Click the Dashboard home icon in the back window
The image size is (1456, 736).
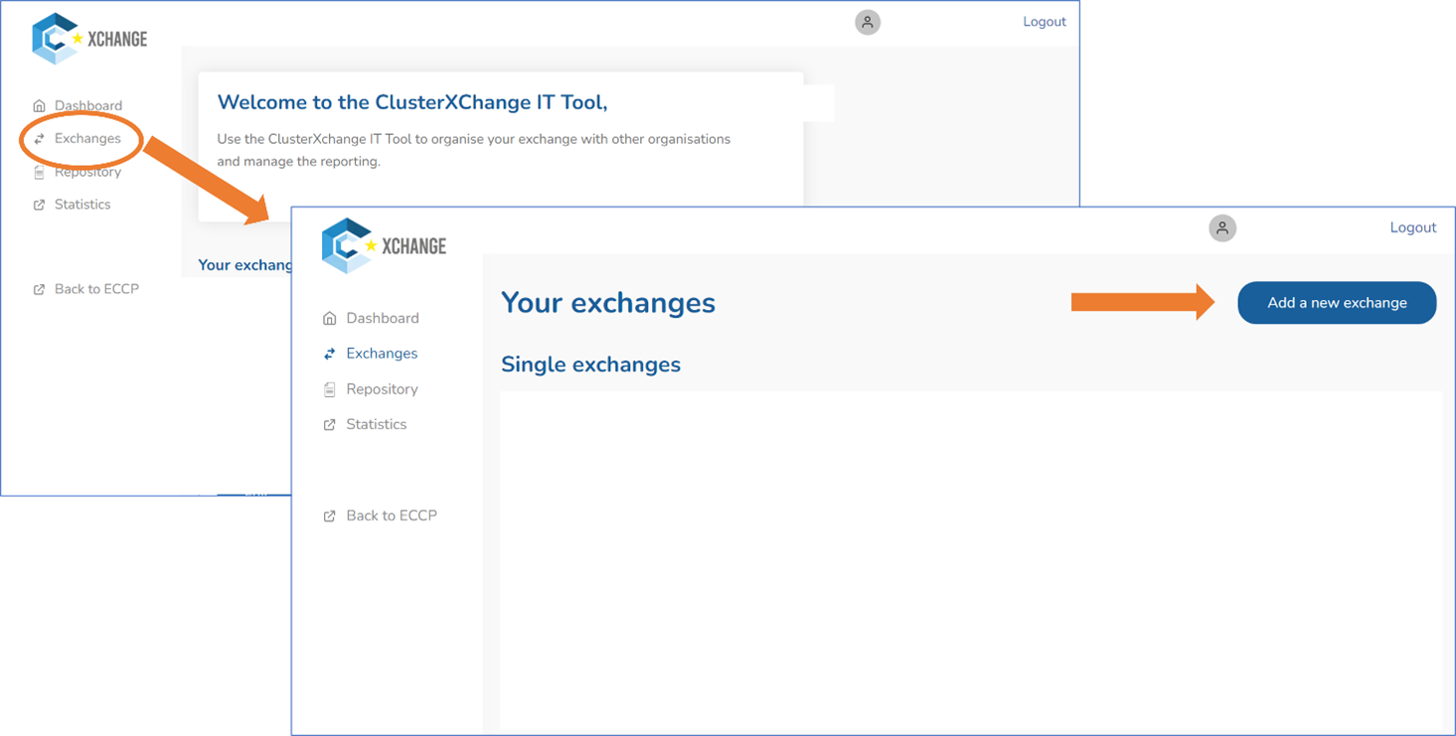click(39, 105)
